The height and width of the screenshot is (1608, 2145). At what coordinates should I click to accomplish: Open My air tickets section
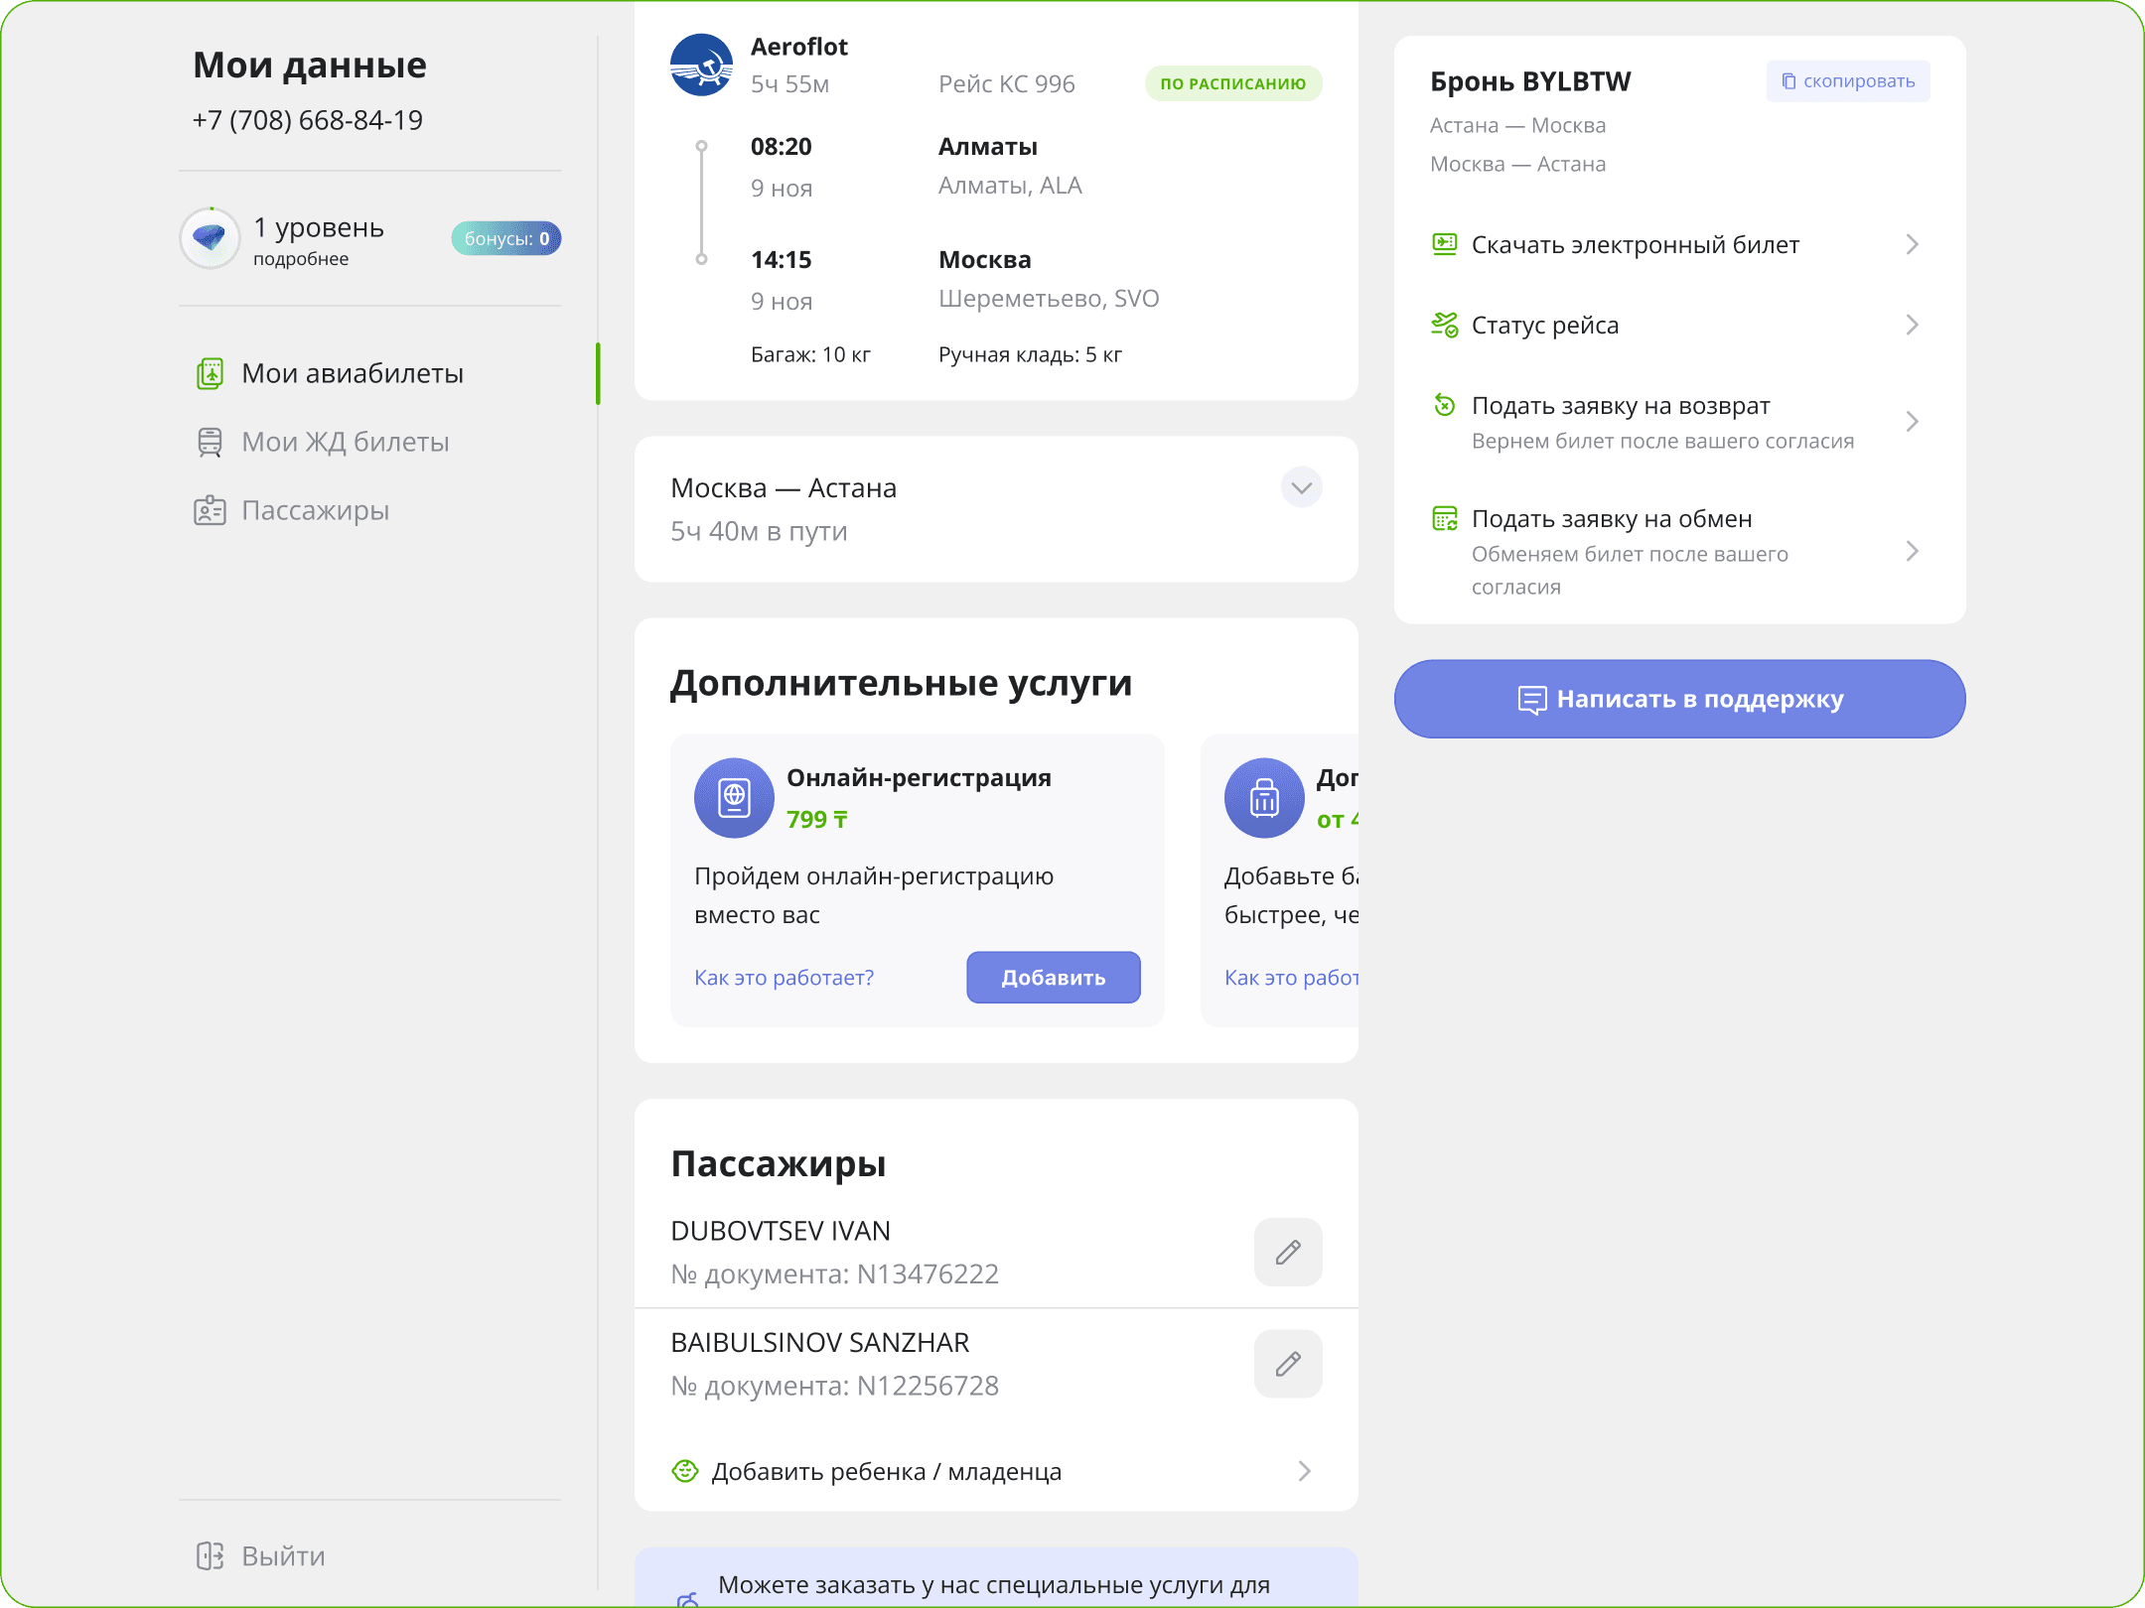coord(353,373)
